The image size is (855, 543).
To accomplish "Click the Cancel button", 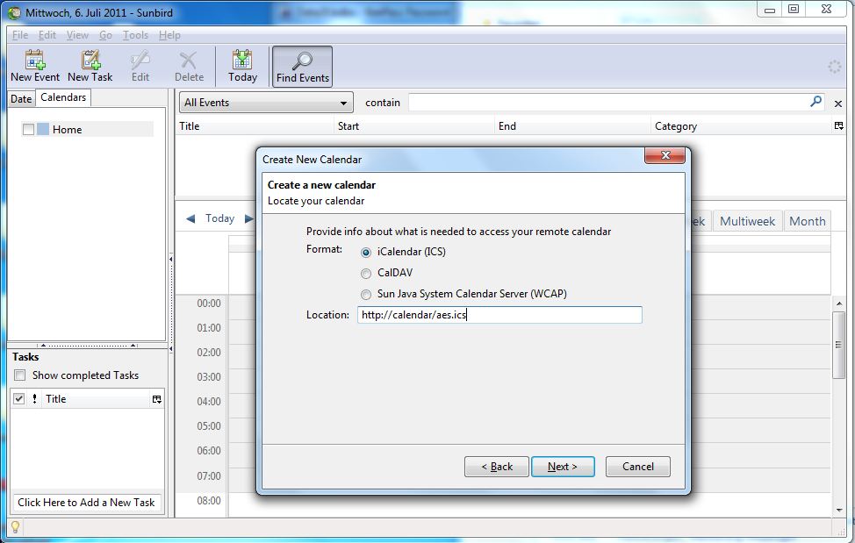I will [x=638, y=467].
